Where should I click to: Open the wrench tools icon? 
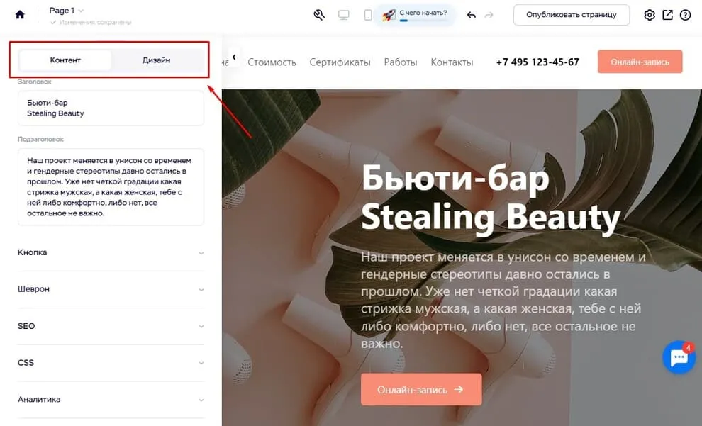pyautogui.click(x=319, y=15)
